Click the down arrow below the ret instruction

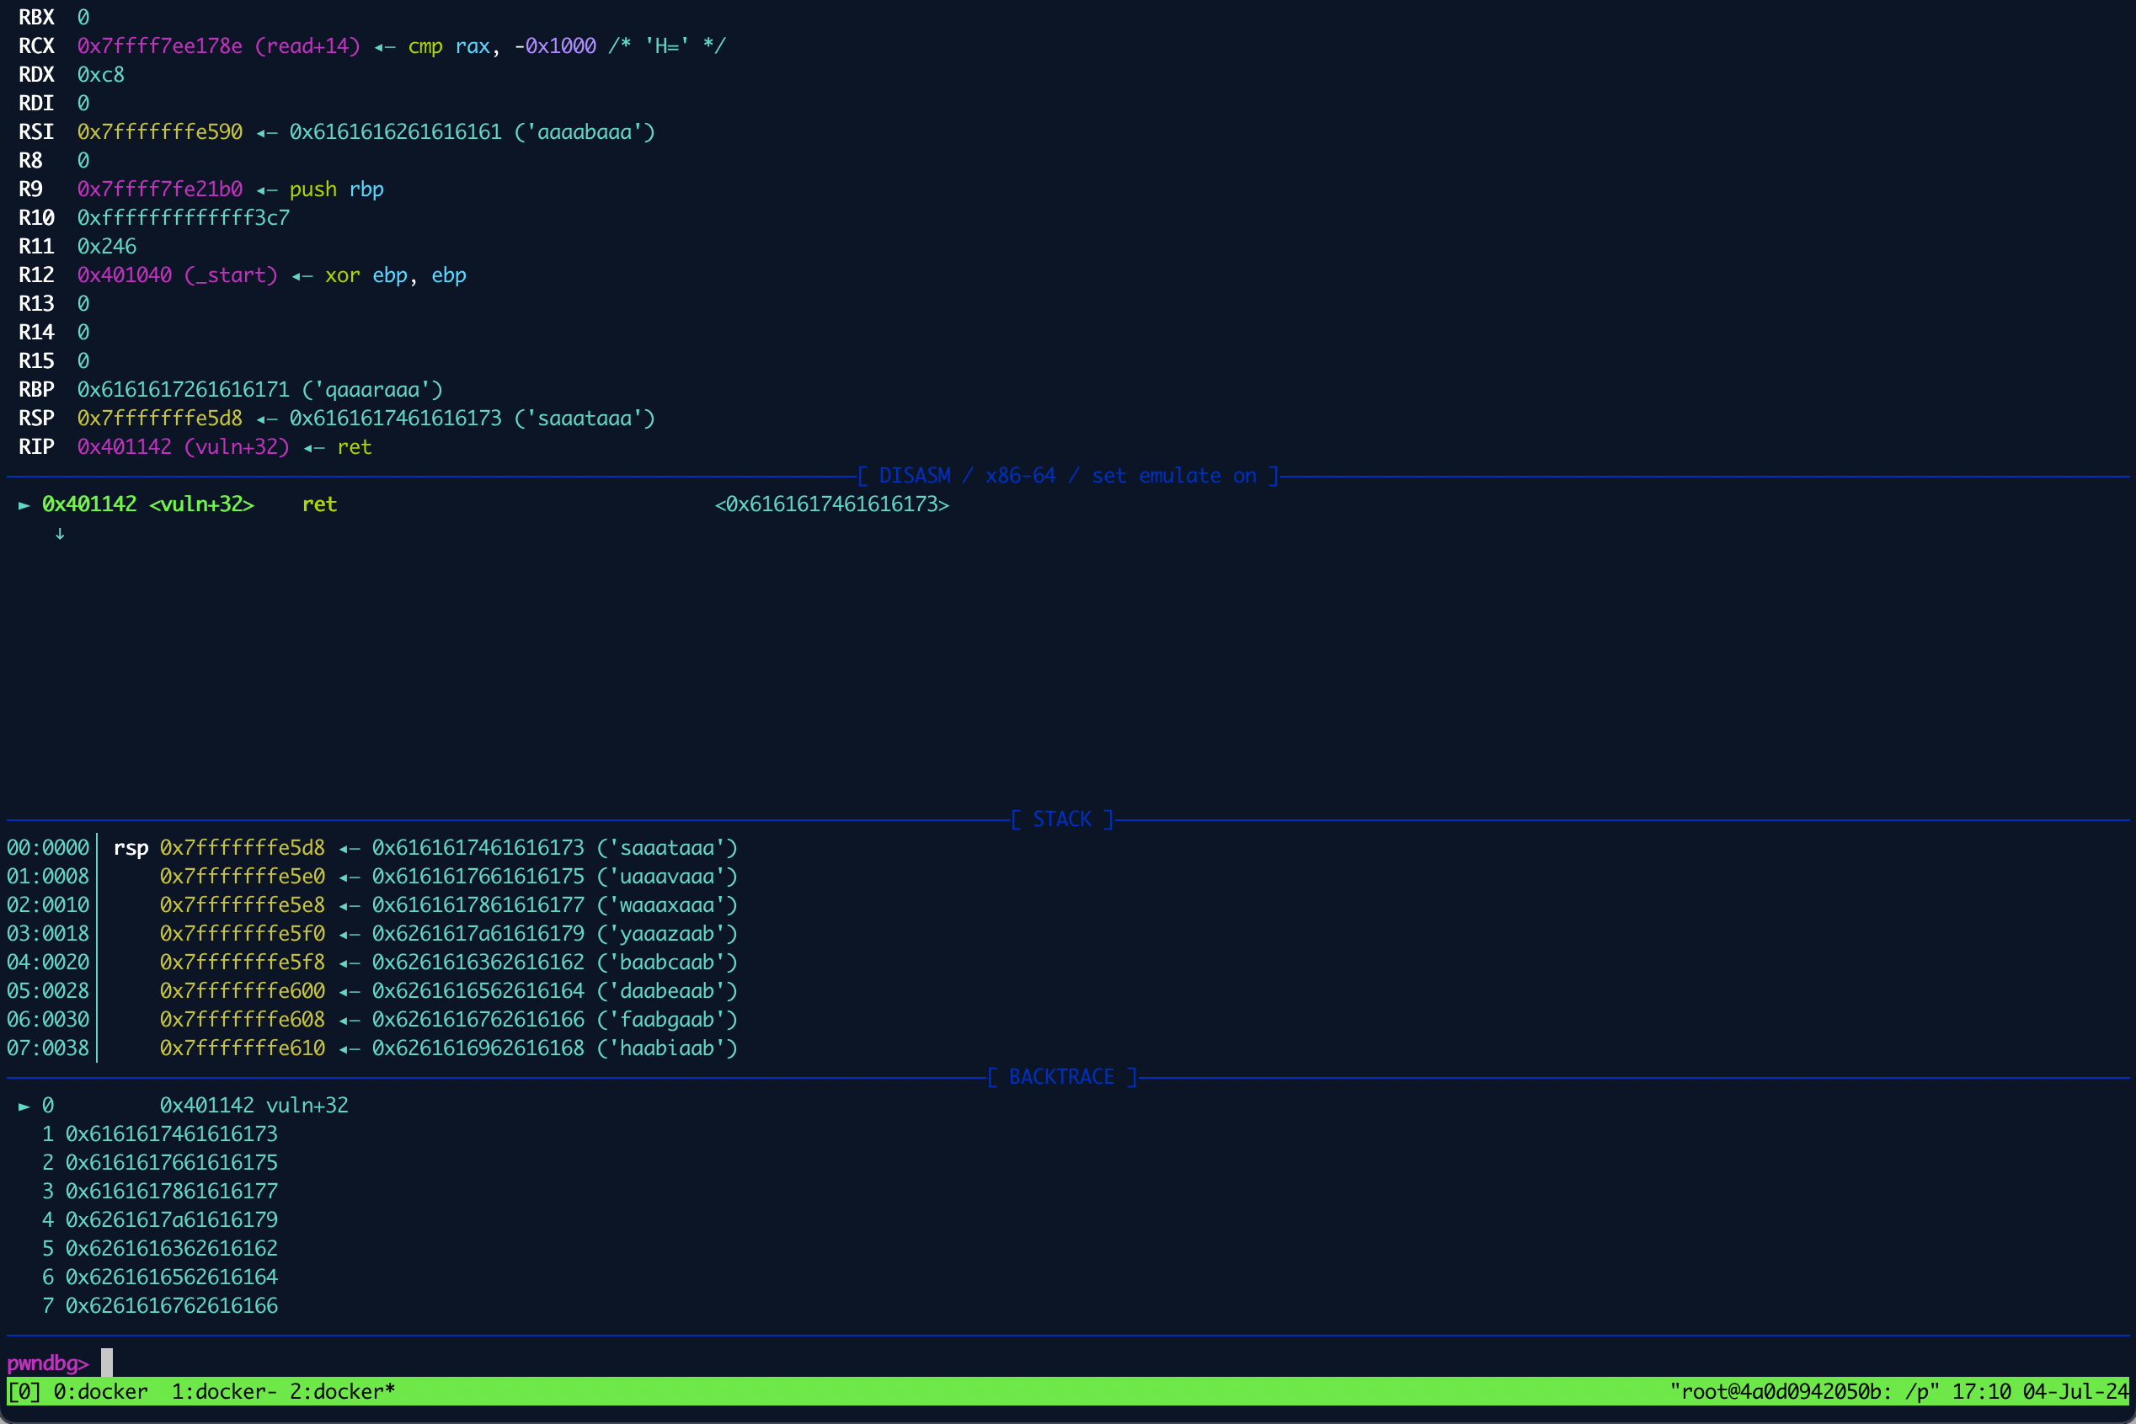pos(60,533)
